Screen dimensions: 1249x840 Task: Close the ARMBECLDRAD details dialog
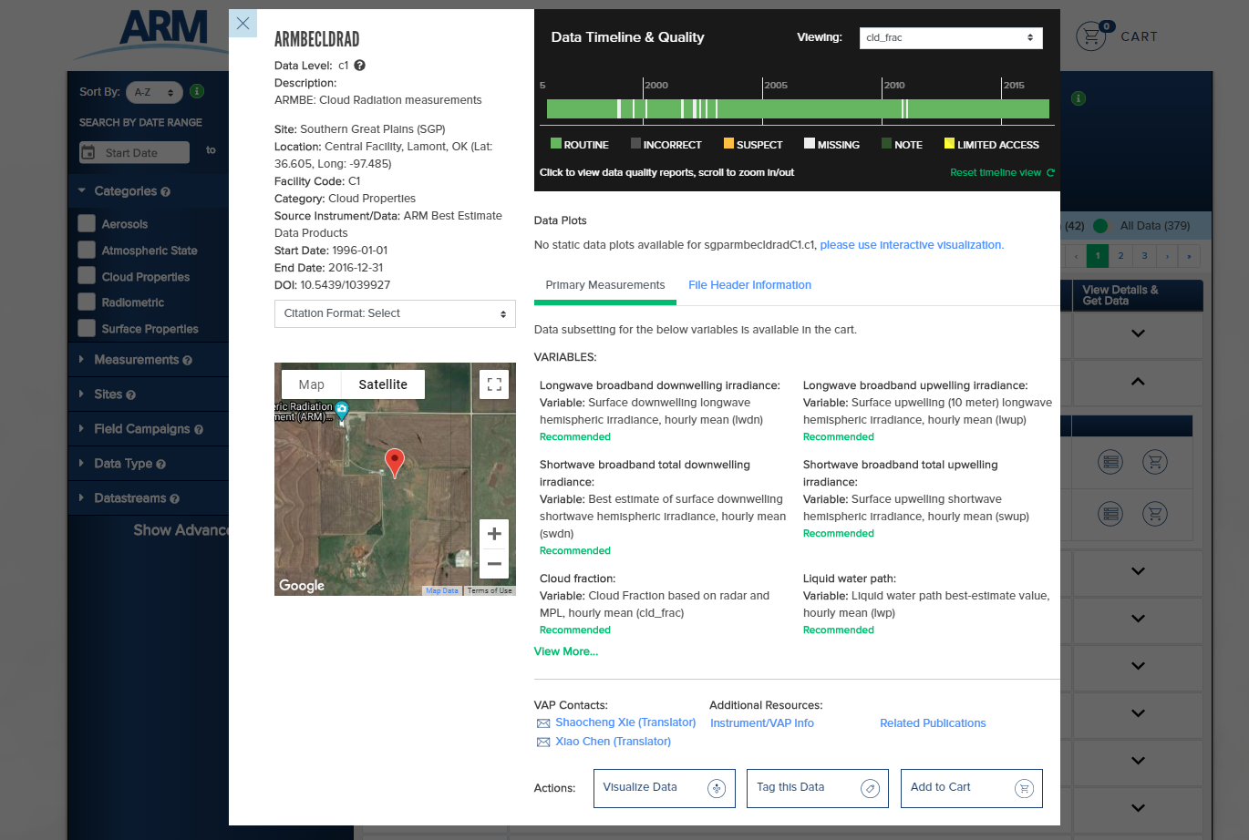(x=243, y=24)
